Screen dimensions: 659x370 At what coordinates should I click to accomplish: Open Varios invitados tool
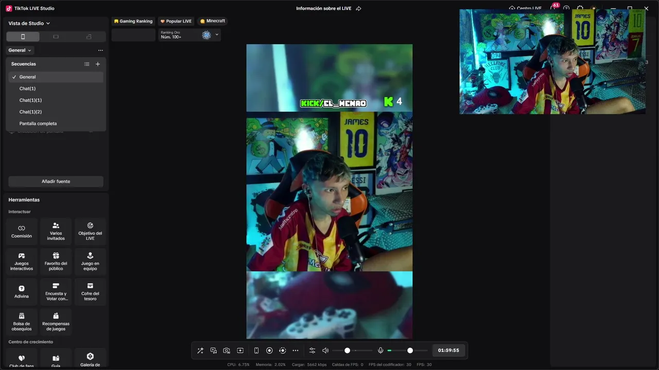[x=56, y=232]
